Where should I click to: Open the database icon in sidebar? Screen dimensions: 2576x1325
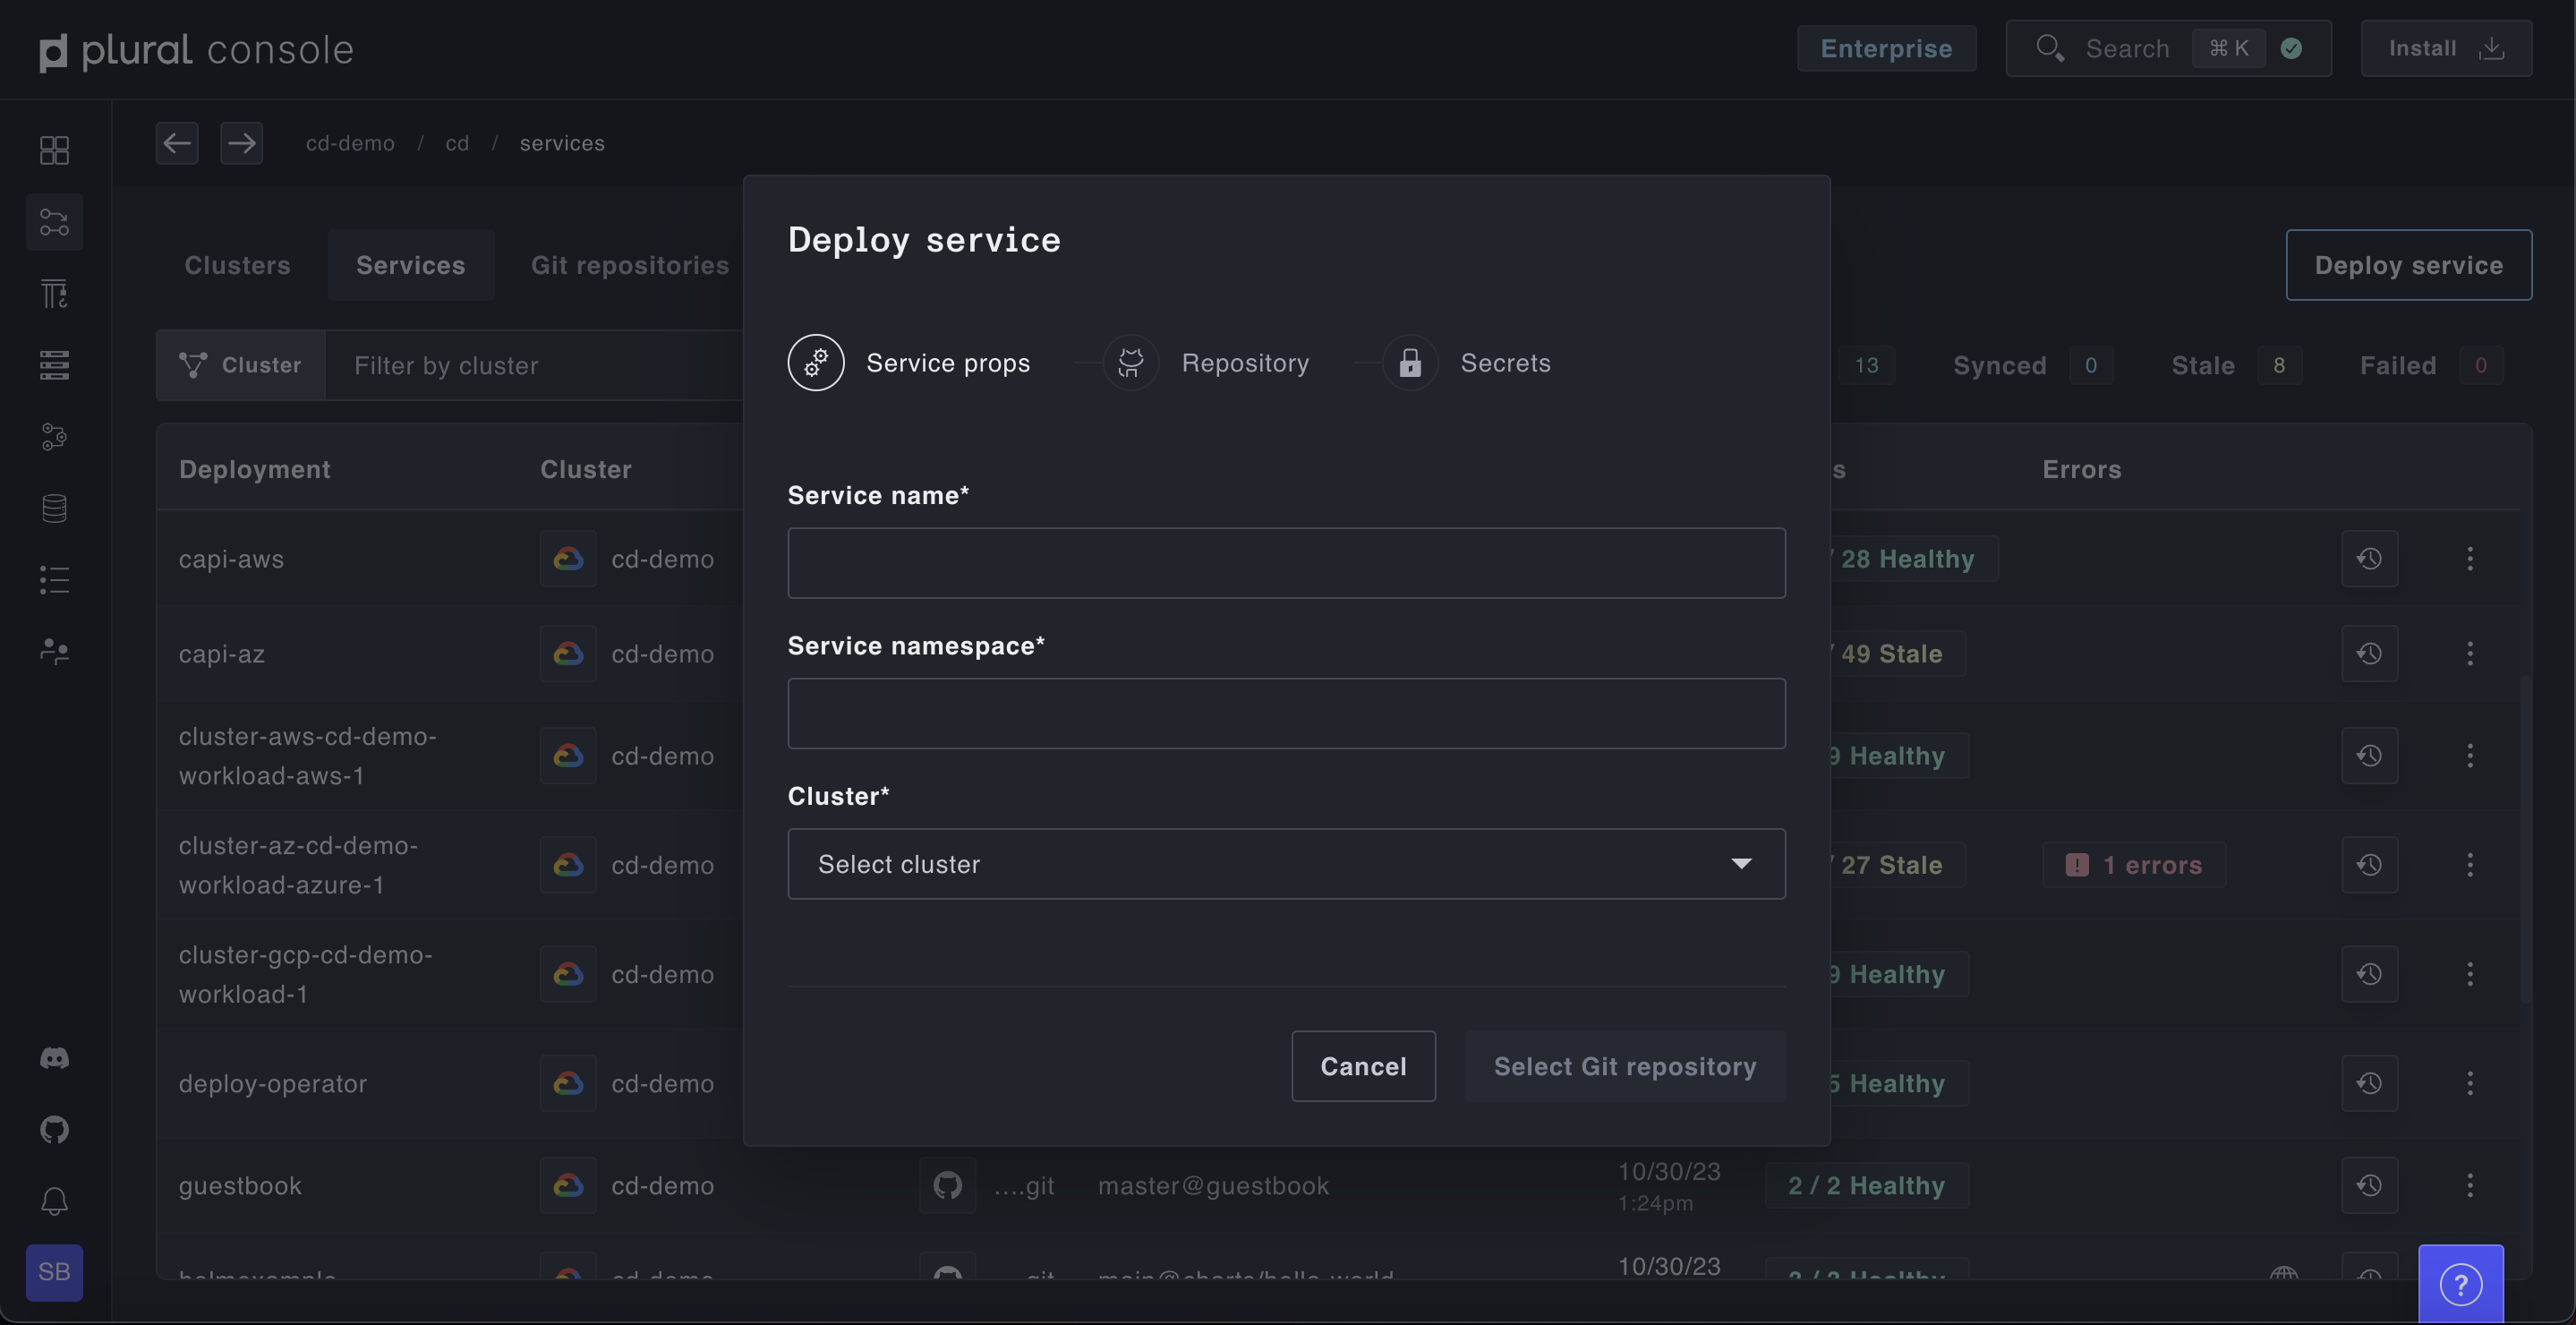tap(54, 508)
